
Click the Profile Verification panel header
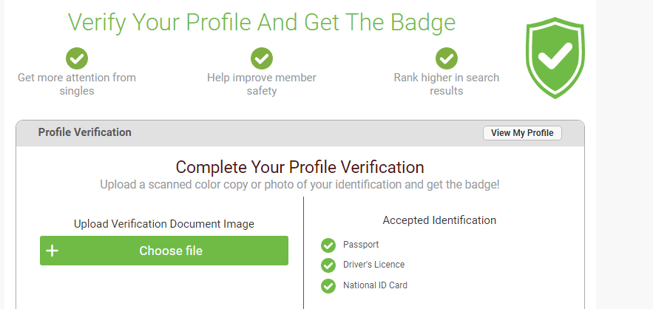pyautogui.click(x=85, y=132)
